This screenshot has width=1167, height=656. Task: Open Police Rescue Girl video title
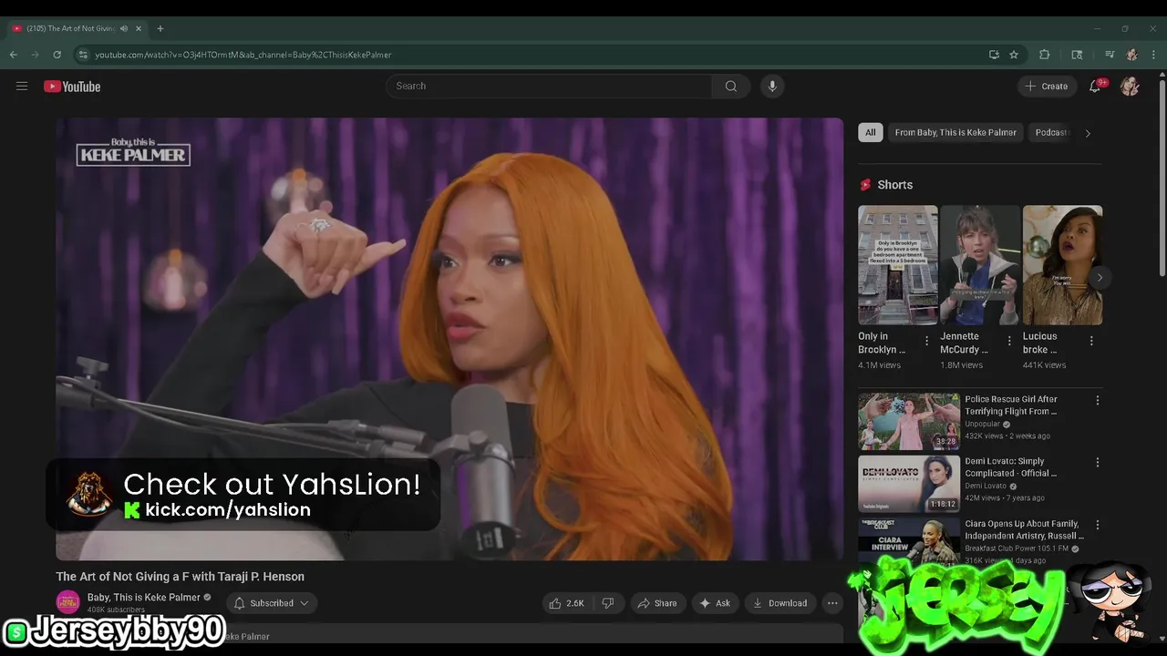pos(1011,405)
